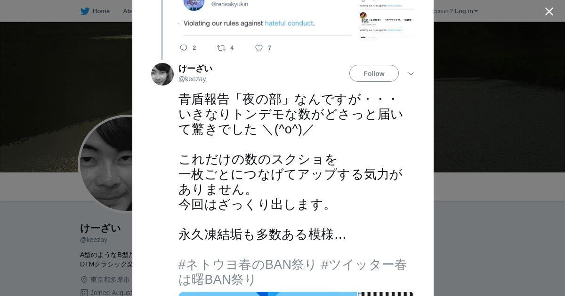This screenshot has width=565, height=296.
Task: Open けーざい display name in tweet
Action: pyautogui.click(x=195, y=69)
